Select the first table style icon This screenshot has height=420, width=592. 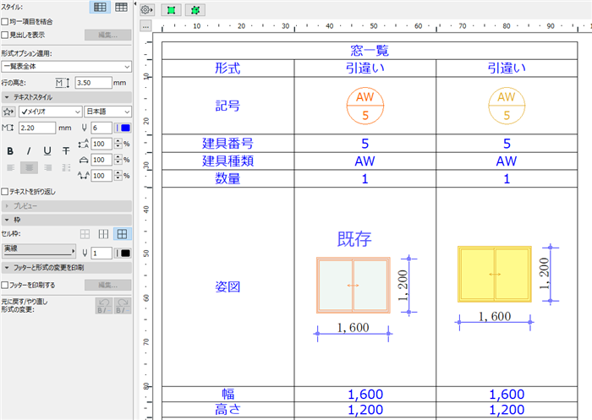[x=100, y=7]
